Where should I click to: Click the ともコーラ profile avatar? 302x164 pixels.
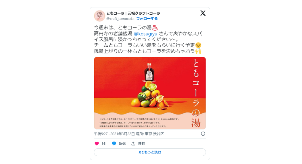click(99, 16)
